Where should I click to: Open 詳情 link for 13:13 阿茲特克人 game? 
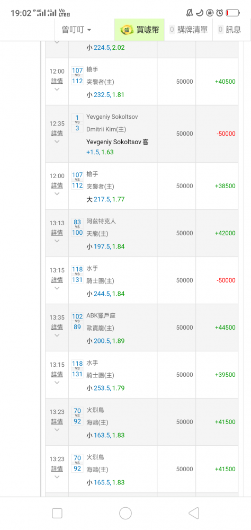[57, 233]
